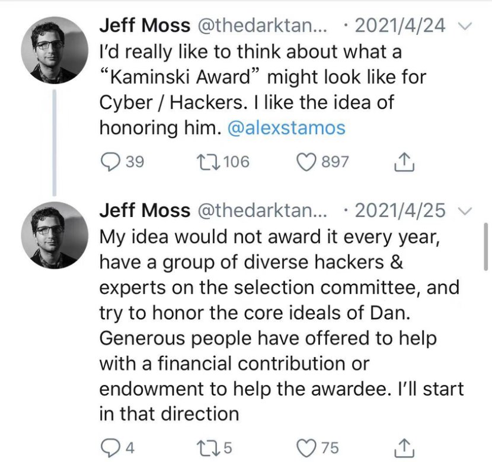Open the 2021/4/24 tweet timestamp
492x462 pixels.
[x=404, y=26]
